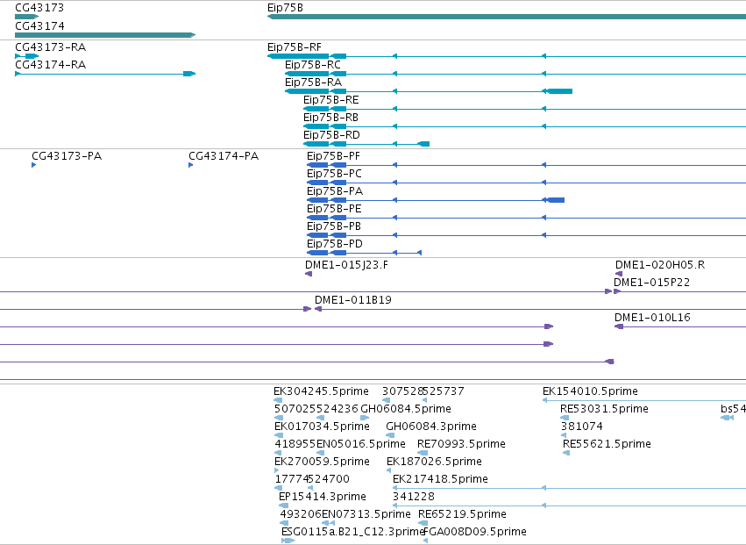Select the Eip75B-RF transcript label
This screenshot has height=545, width=746.
click(295, 47)
